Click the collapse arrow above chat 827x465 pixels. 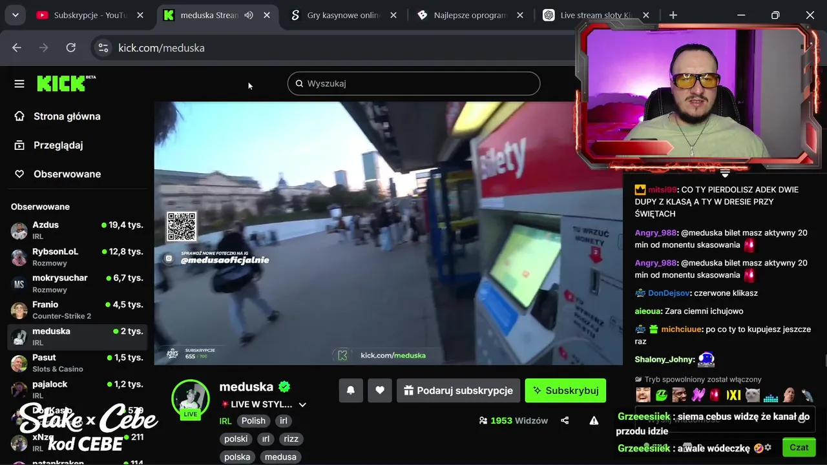724,173
